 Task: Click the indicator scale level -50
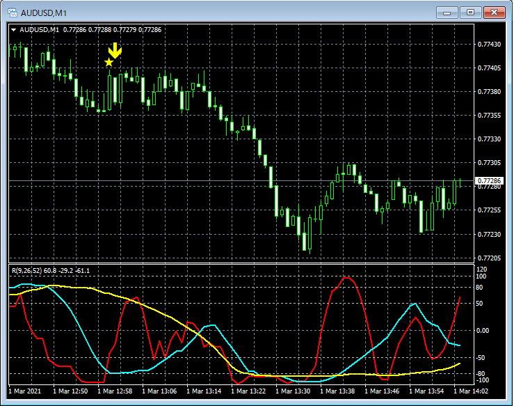[x=481, y=358]
